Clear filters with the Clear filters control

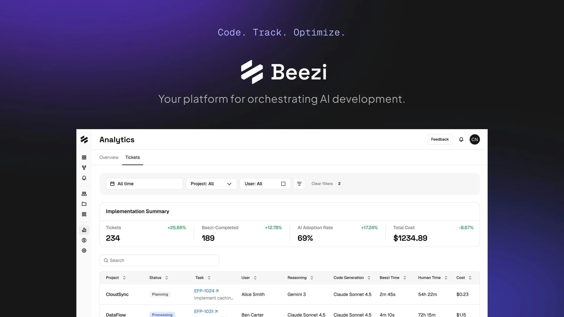[323, 183]
